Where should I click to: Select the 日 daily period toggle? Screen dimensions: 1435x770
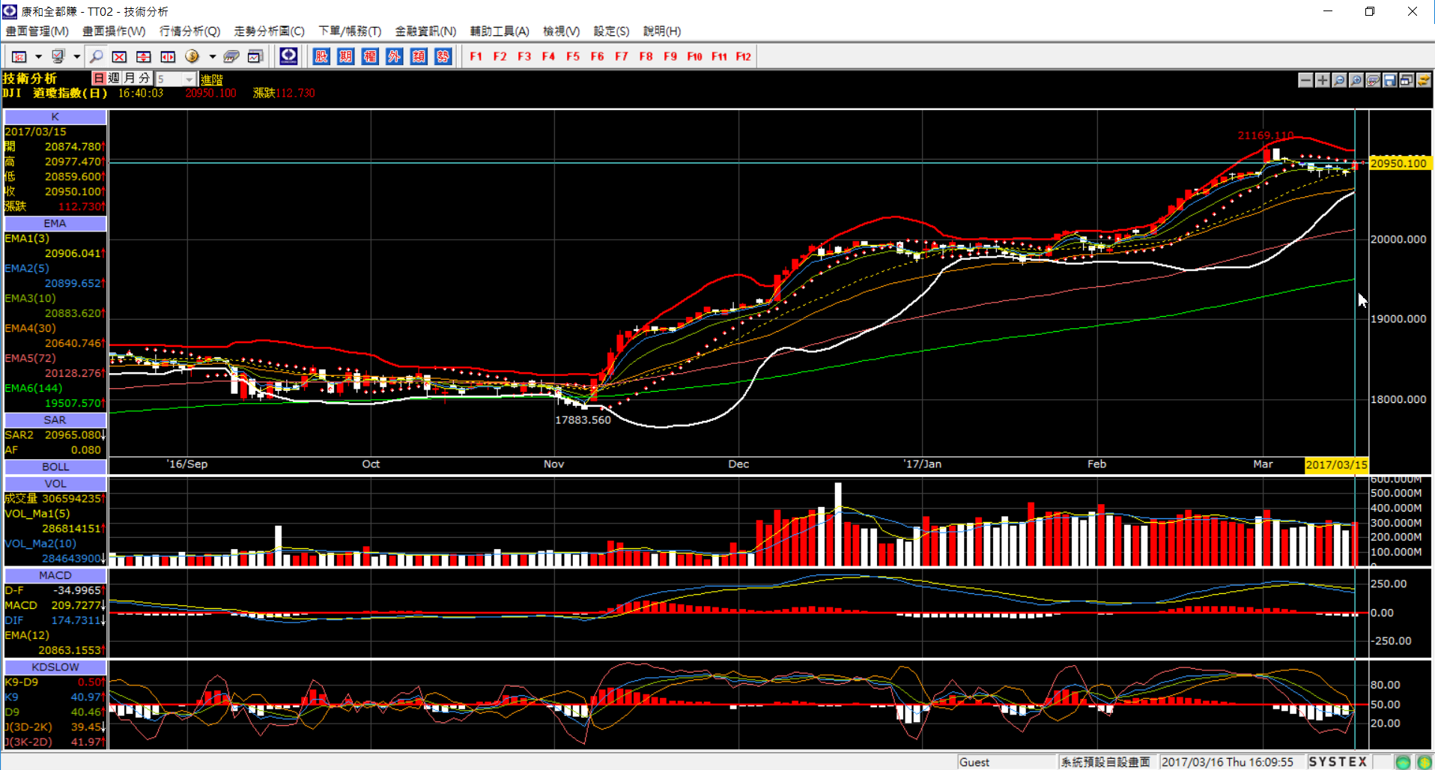99,78
